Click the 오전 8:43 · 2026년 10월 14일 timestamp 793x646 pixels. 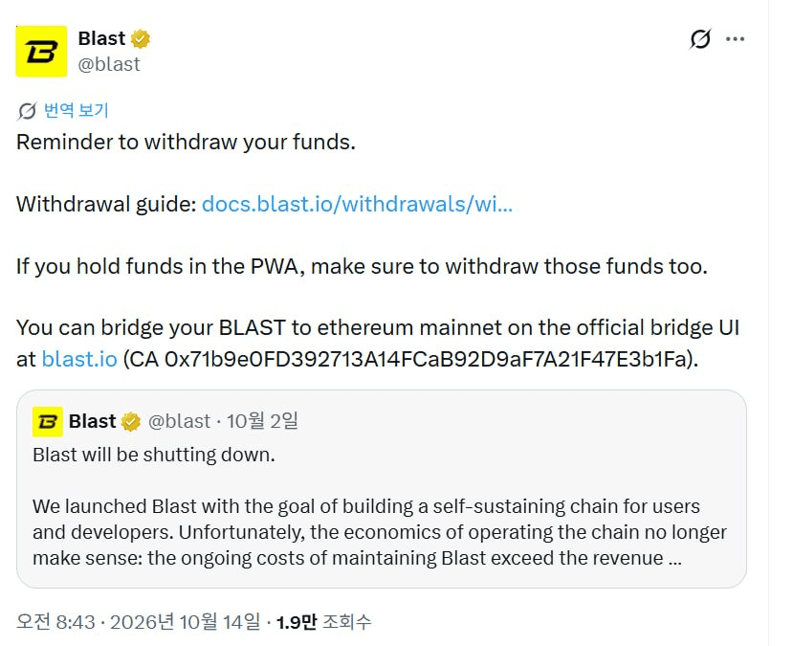138,622
